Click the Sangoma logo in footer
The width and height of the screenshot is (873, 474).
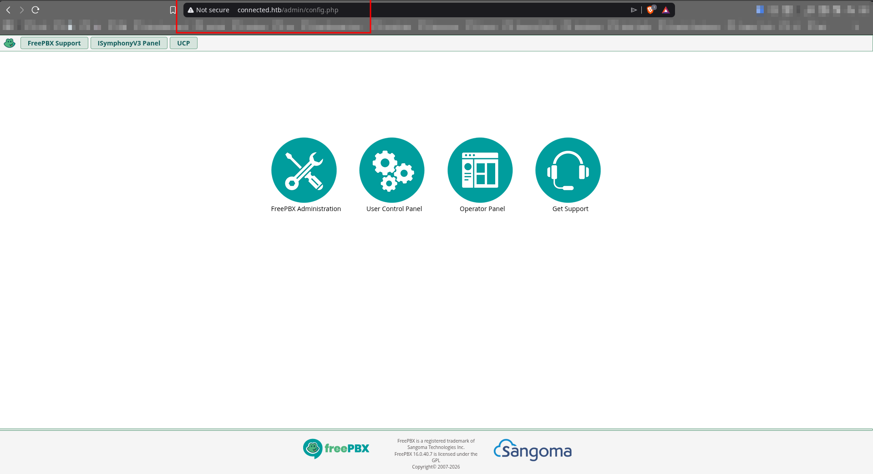[x=533, y=450]
